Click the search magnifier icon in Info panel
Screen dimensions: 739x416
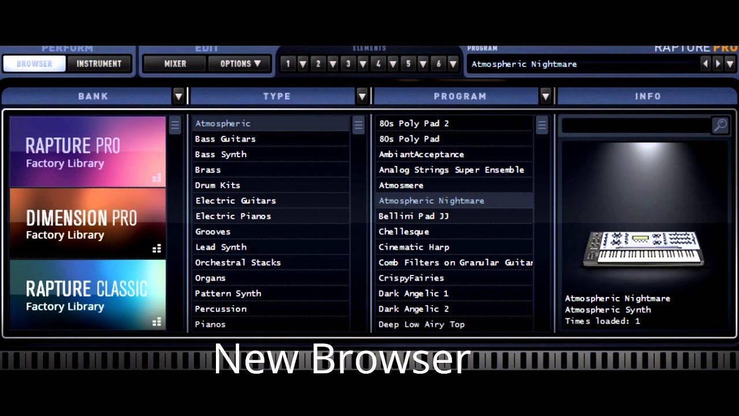coord(720,125)
